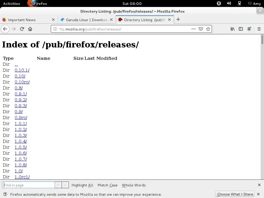This screenshot has height=198, width=264.
Task: Switch to Important News tab
Action: (29, 20)
